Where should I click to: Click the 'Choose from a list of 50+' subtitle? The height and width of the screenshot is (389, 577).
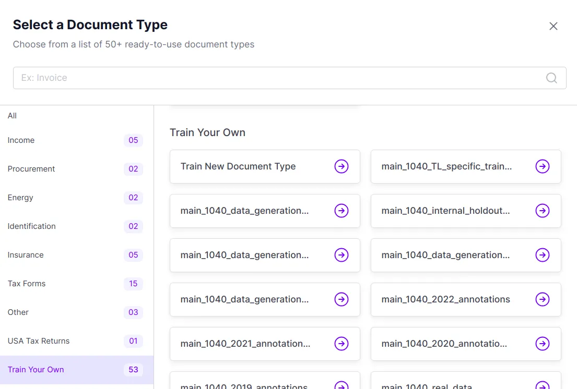coord(134,44)
